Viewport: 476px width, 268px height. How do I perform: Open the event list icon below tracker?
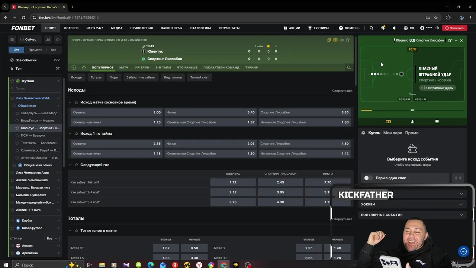(437, 122)
